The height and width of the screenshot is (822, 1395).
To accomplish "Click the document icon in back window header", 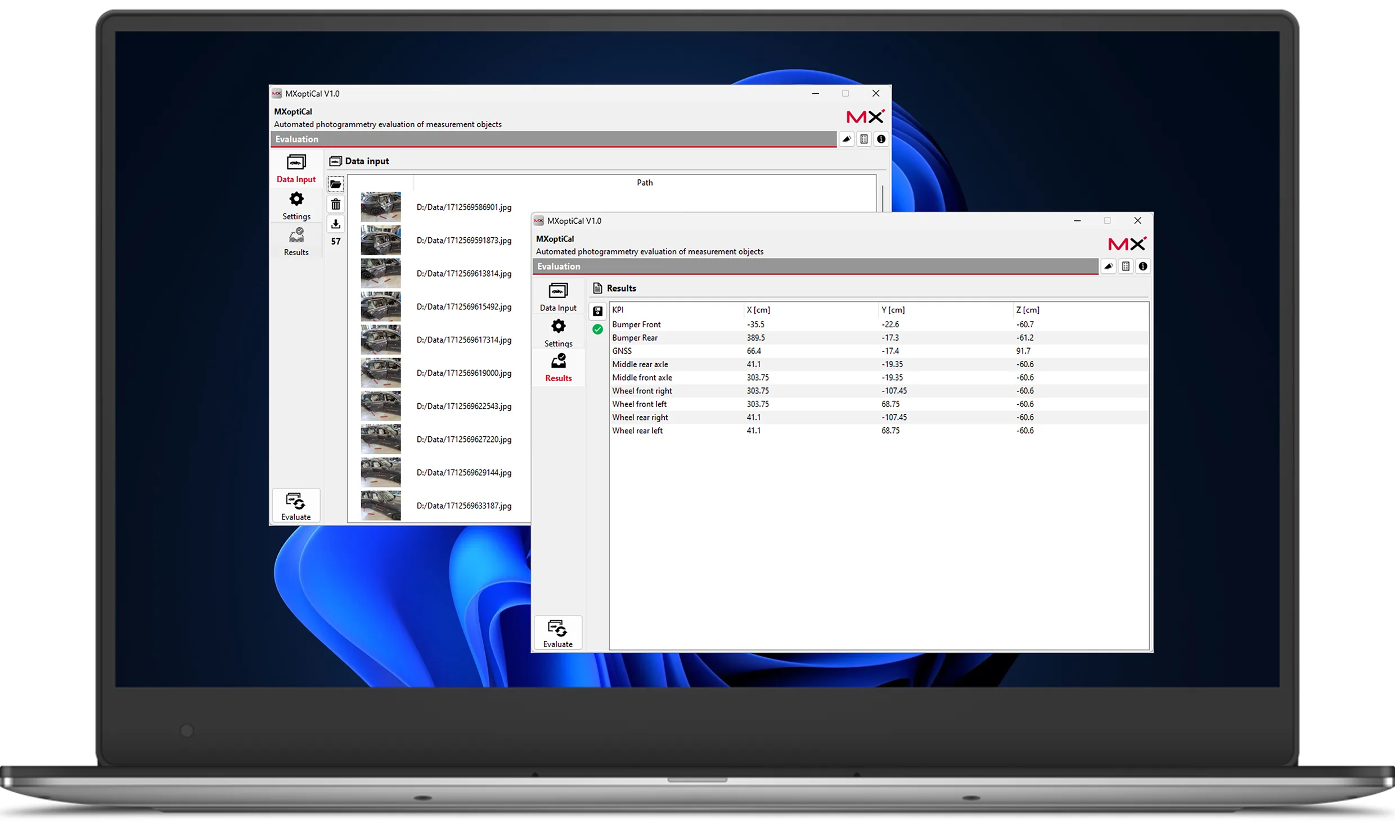I will [864, 139].
